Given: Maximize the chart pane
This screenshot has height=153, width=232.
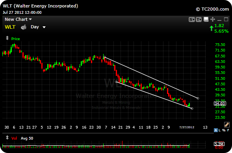Looking at the screenshot, I should click(226, 19).
